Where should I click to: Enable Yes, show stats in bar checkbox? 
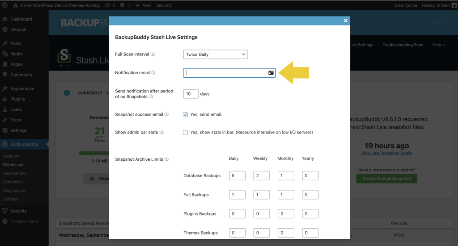coord(186,132)
